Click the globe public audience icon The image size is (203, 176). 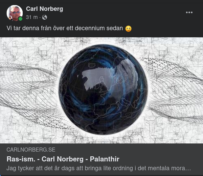pyautogui.click(x=44, y=17)
